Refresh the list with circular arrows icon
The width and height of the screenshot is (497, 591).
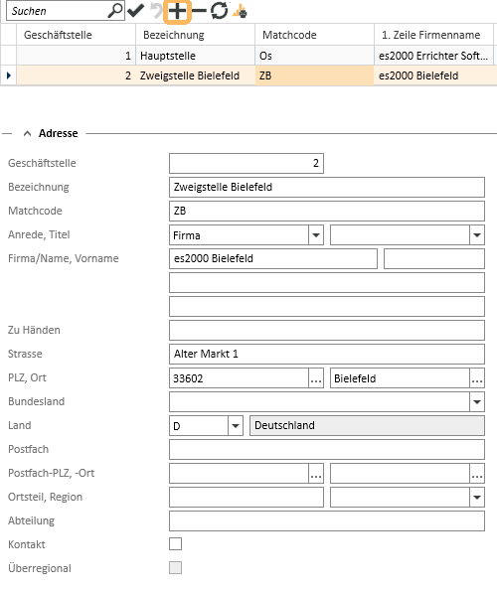[219, 11]
